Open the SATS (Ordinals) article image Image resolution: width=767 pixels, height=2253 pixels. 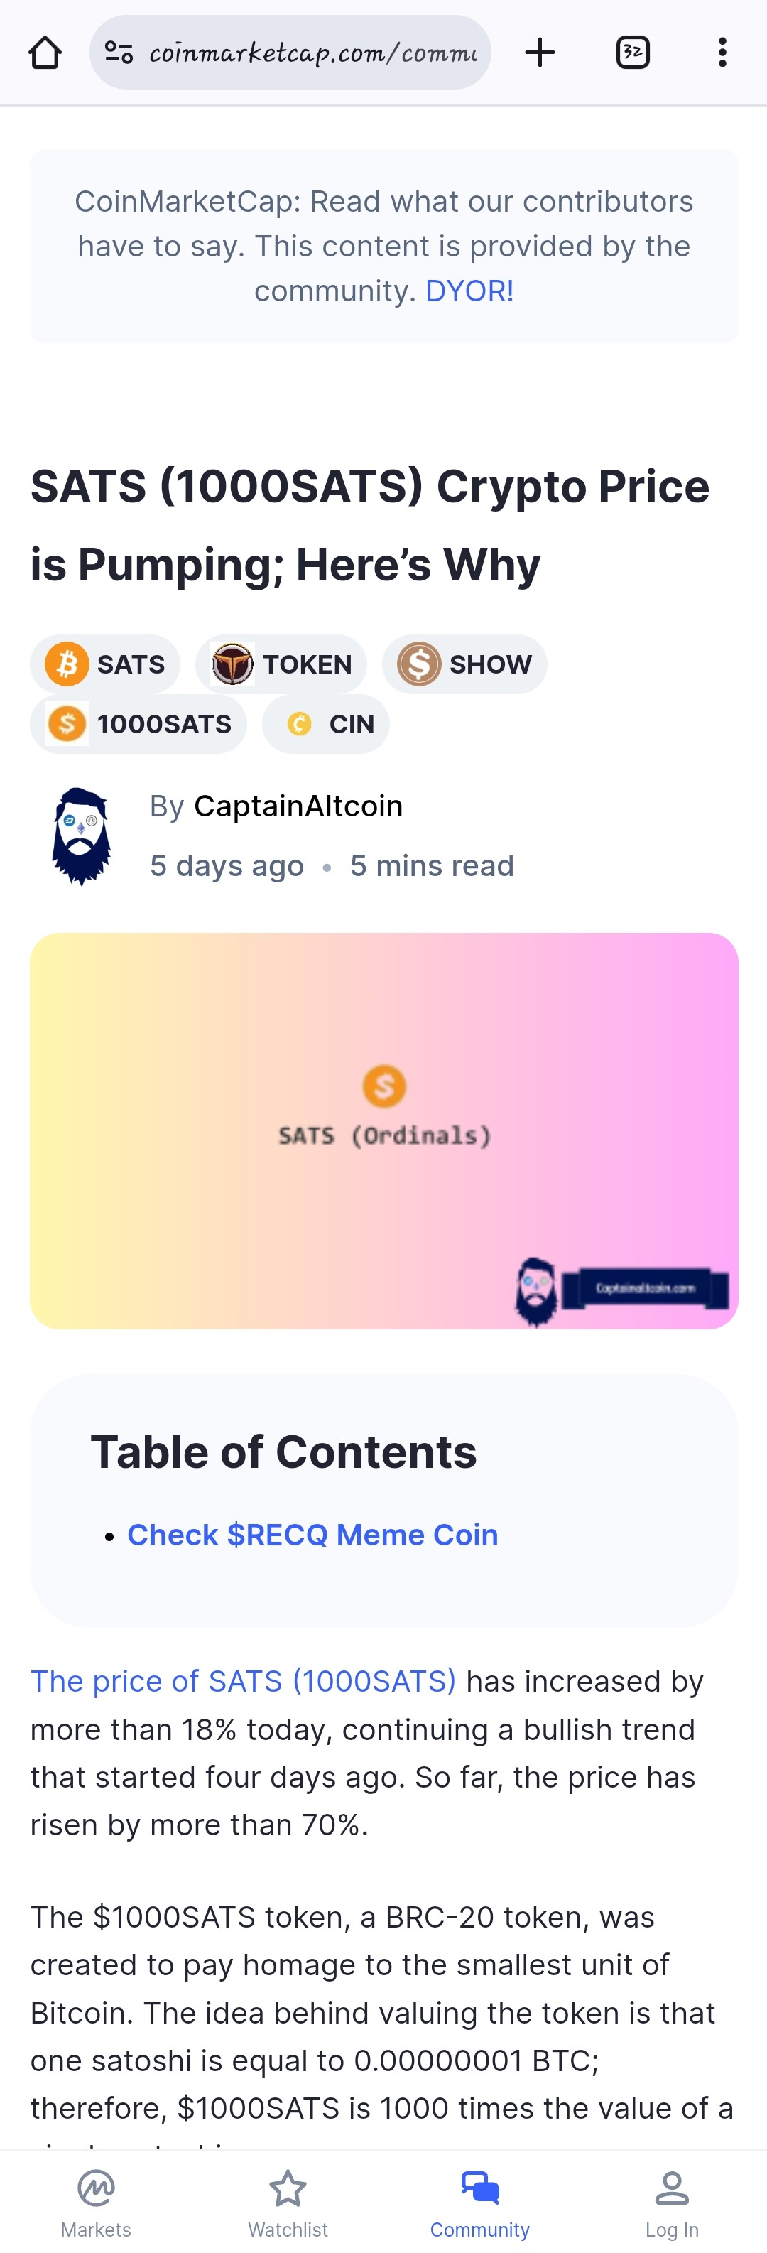click(x=384, y=1130)
